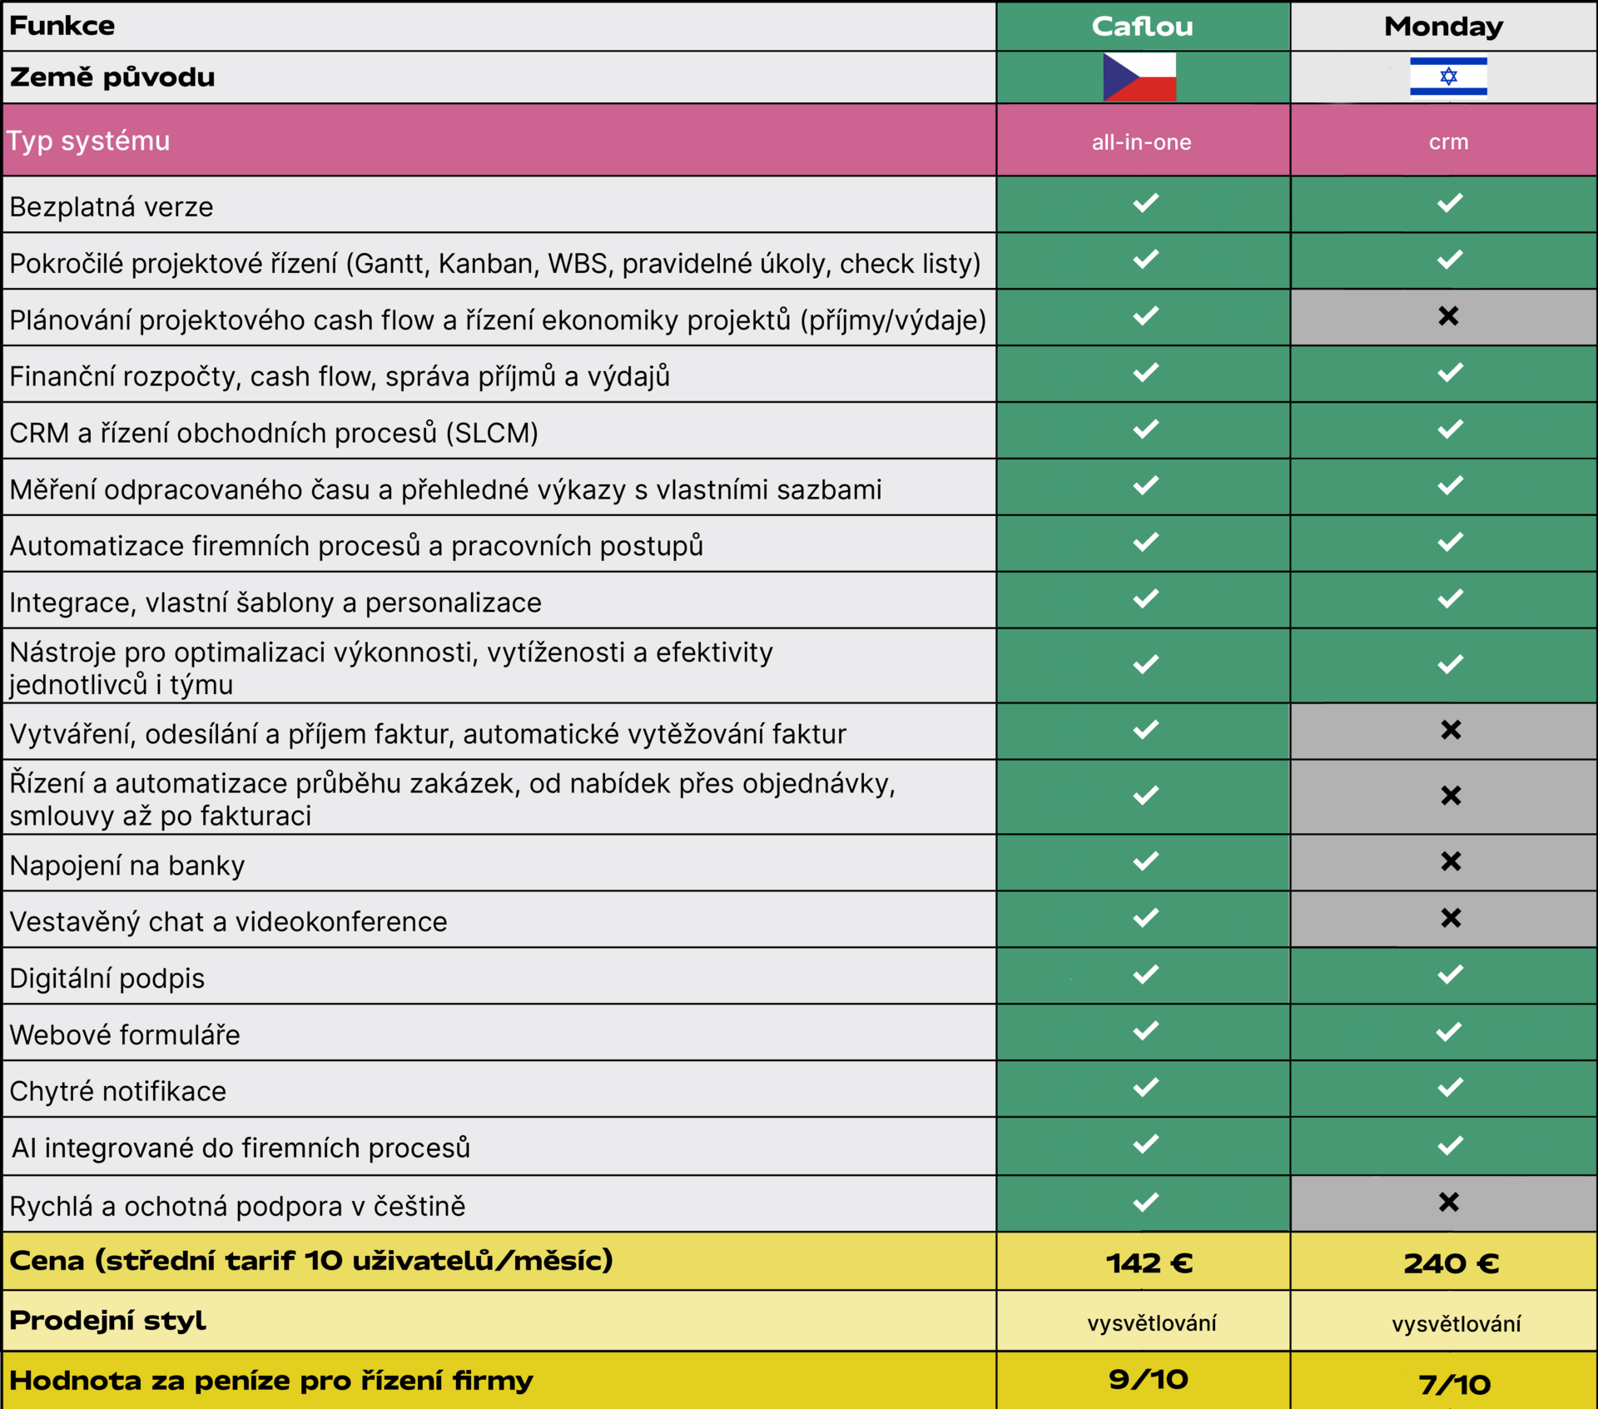Click Monday X for cash flow planning row

[1448, 316]
